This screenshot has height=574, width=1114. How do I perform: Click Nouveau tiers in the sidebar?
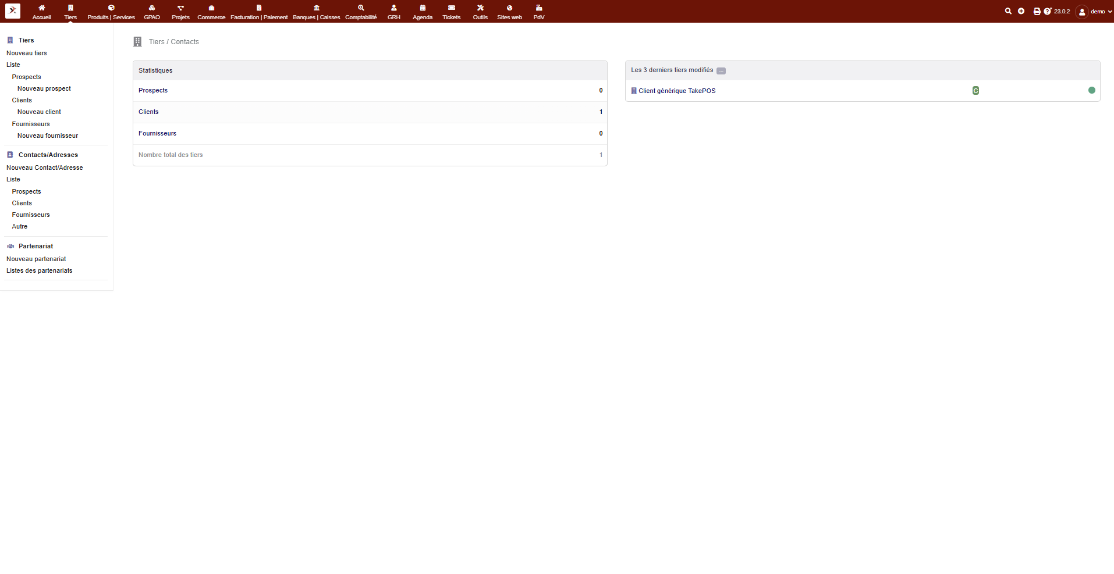(x=27, y=53)
